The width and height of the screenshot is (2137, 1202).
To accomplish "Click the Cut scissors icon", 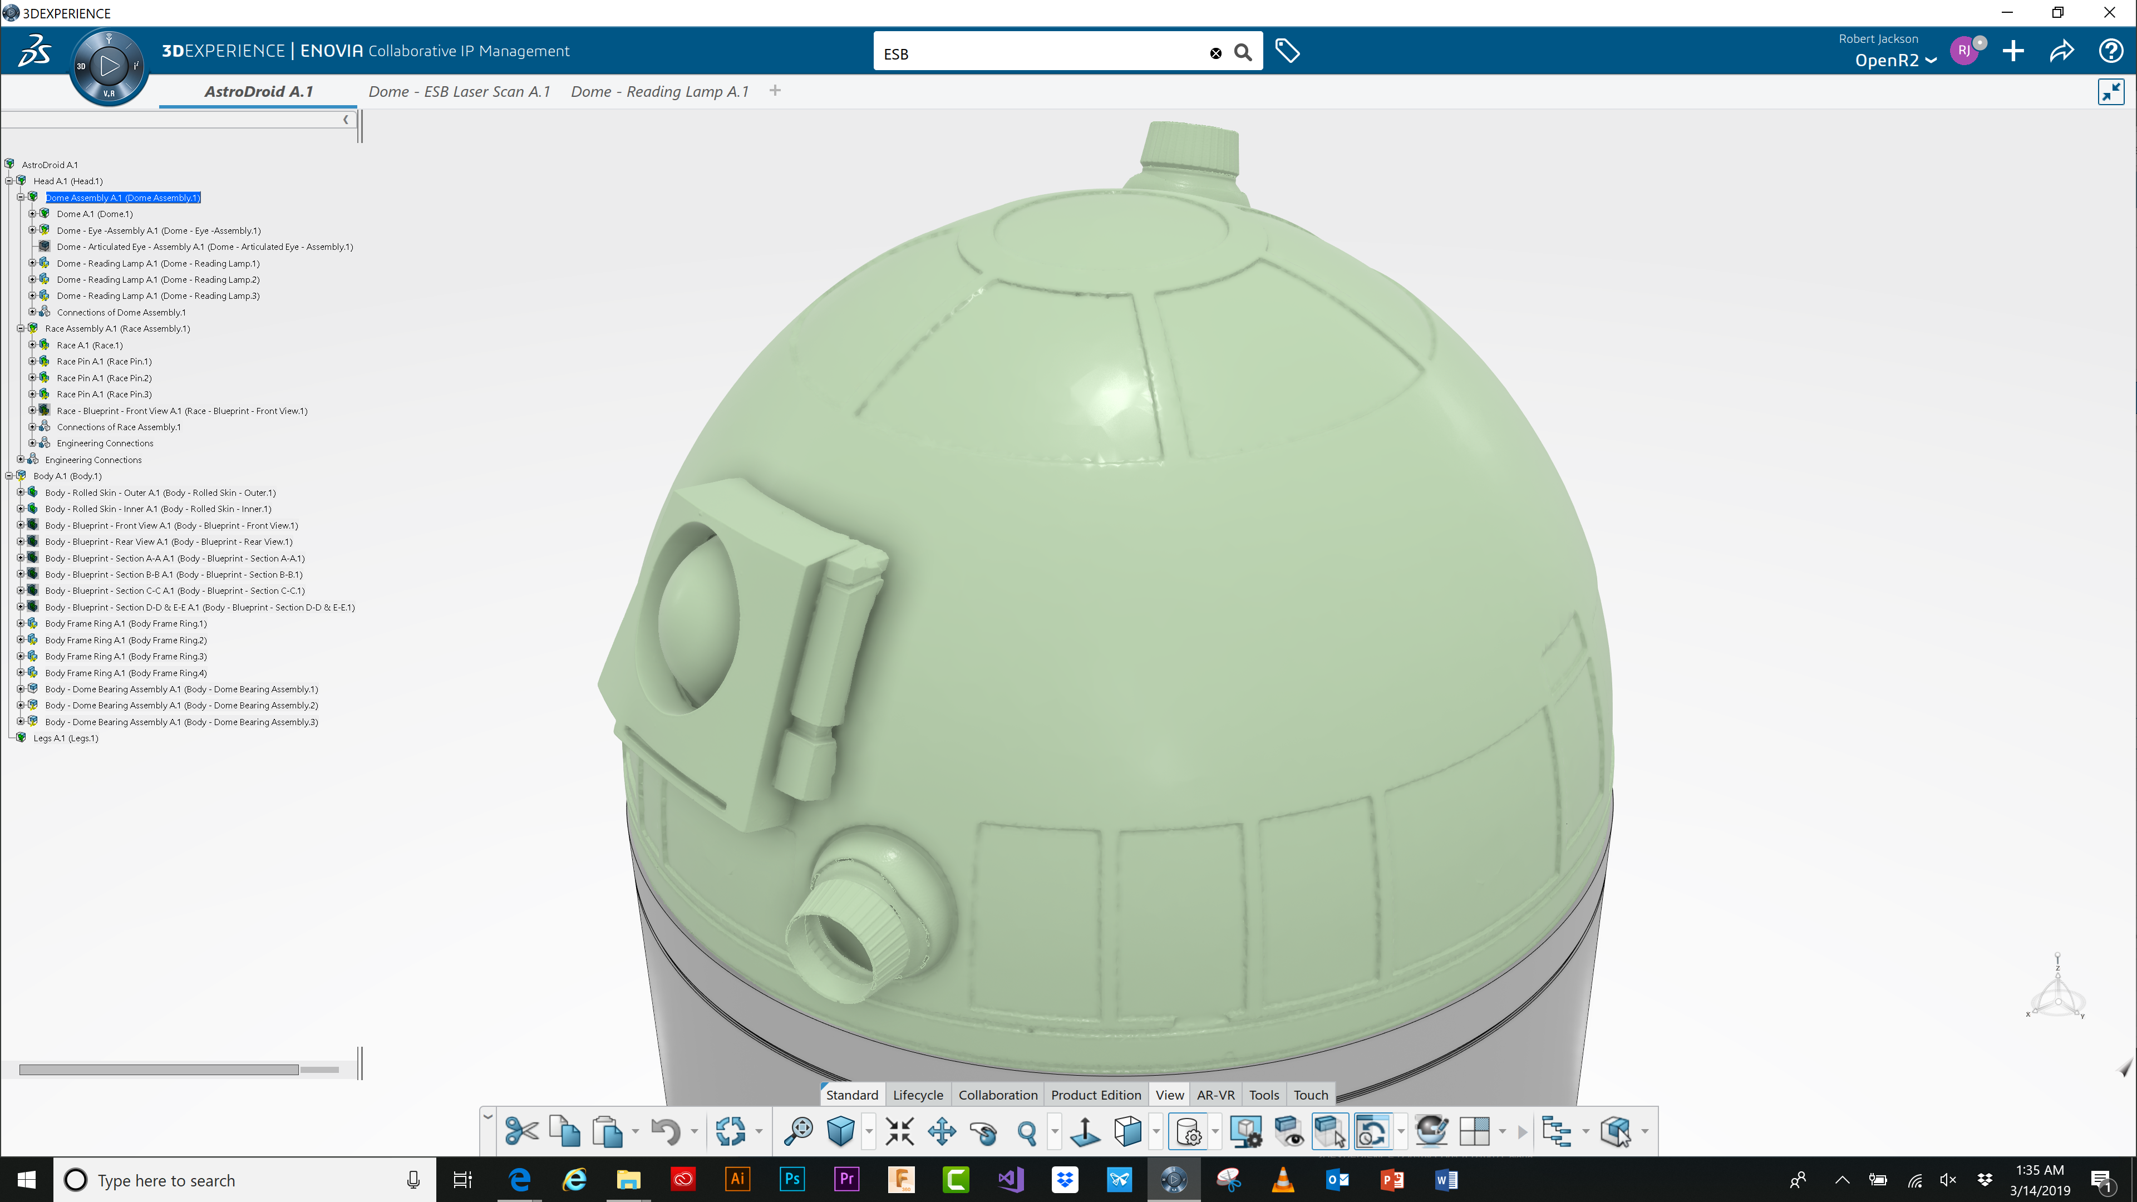I will [x=522, y=1131].
